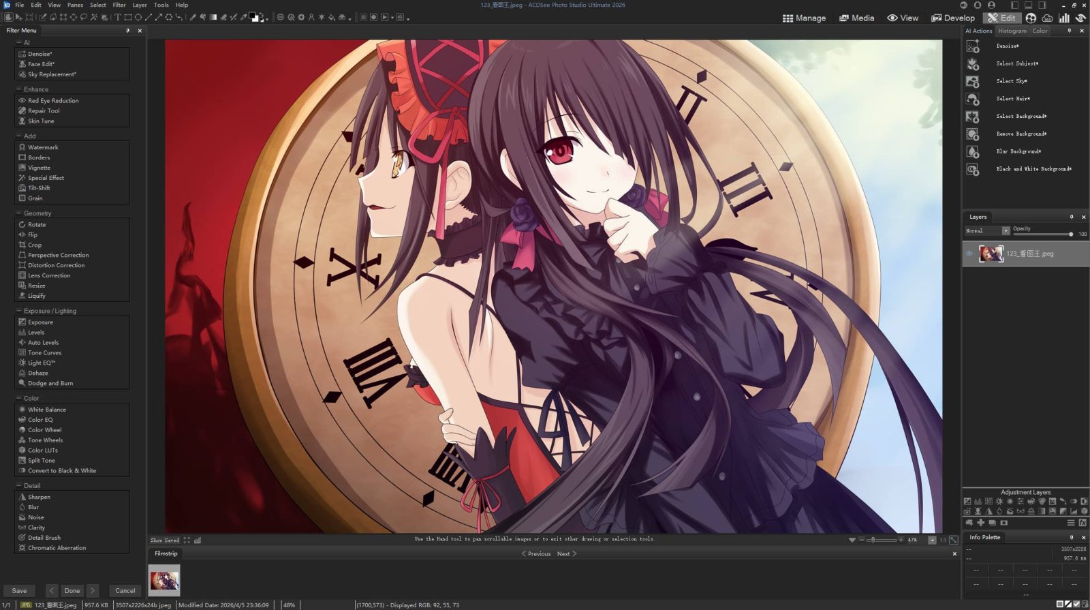Collapse the Geometry filter group
Image resolution: width=1090 pixels, height=610 pixels.
coord(18,213)
